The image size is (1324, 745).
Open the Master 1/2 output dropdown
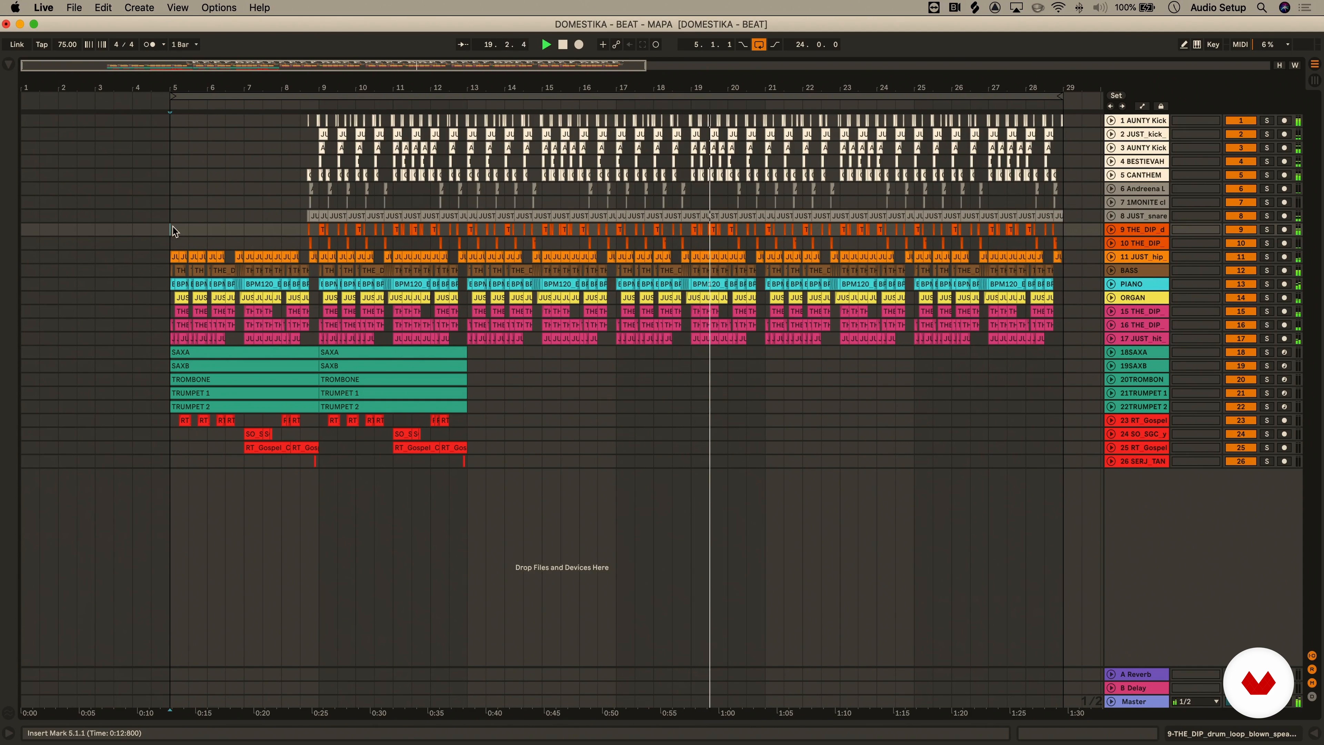click(x=1195, y=702)
